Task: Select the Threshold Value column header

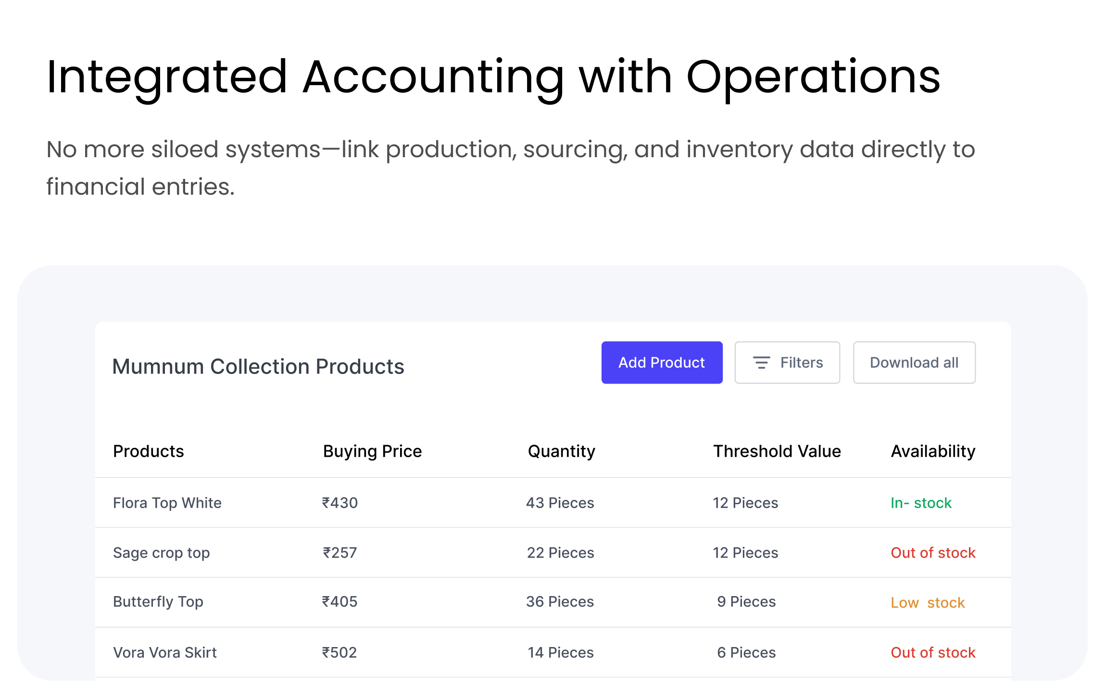Action: coord(777,451)
